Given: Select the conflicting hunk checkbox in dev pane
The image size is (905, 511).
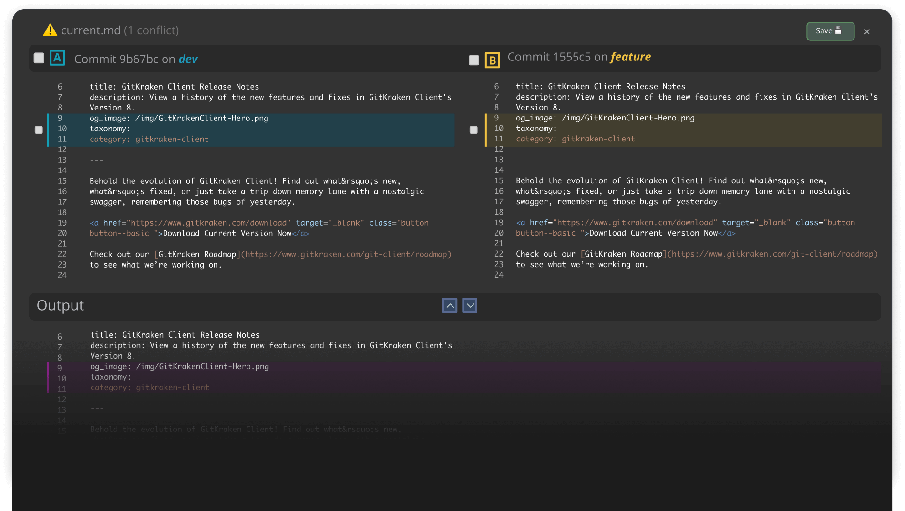Looking at the screenshot, I should coord(39,130).
